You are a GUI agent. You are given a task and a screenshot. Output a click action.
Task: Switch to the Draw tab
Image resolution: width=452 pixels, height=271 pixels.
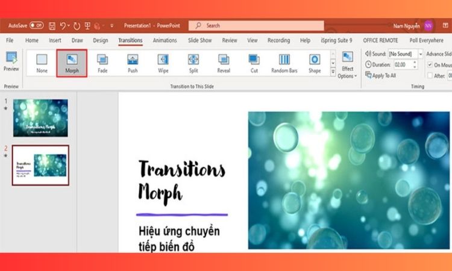coord(77,40)
